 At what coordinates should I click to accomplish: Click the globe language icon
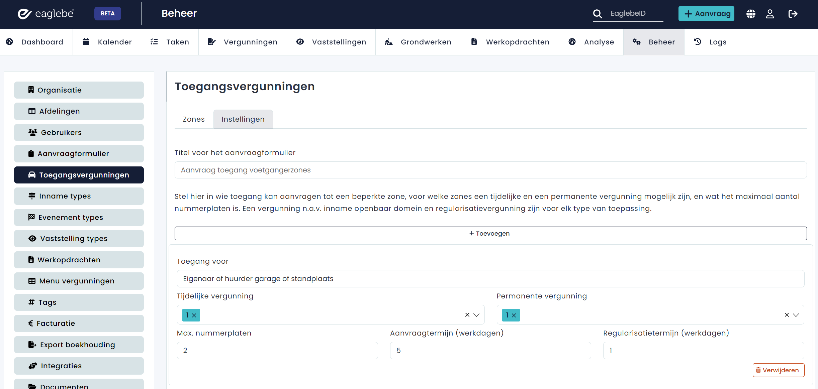click(x=751, y=14)
